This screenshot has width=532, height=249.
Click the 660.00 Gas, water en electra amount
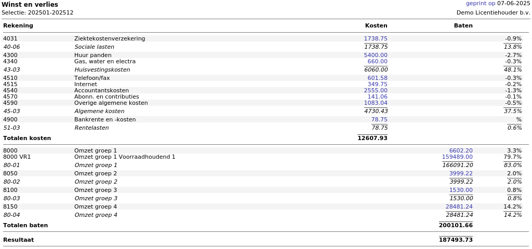(377, 61)
